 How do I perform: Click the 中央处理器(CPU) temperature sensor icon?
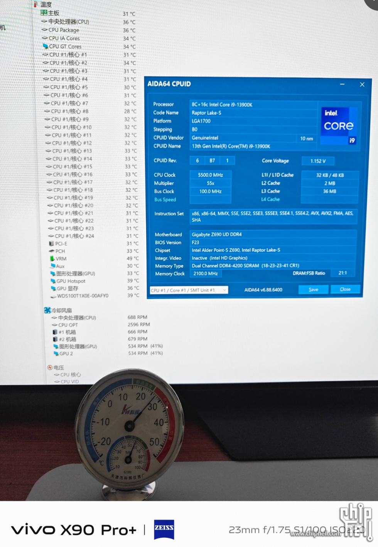[x=44, y=21]
